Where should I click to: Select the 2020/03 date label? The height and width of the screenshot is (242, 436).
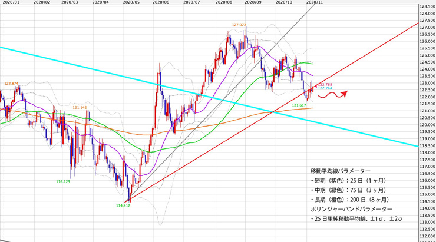(x=70, y=2)
